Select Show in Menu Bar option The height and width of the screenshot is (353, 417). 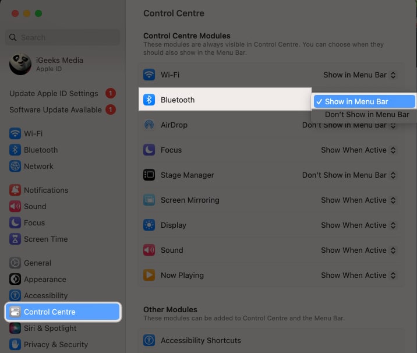coord(364,101)
